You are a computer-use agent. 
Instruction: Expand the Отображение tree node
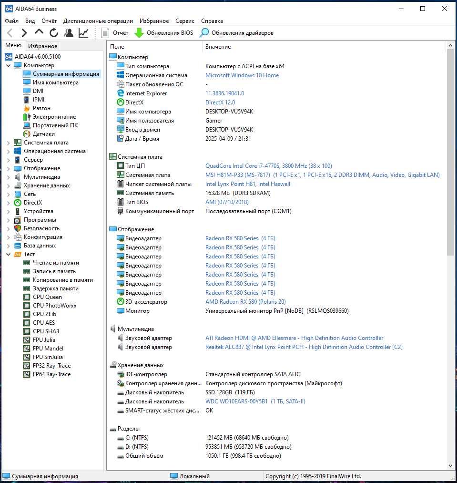pyautogui.click(x=8, y=168)
